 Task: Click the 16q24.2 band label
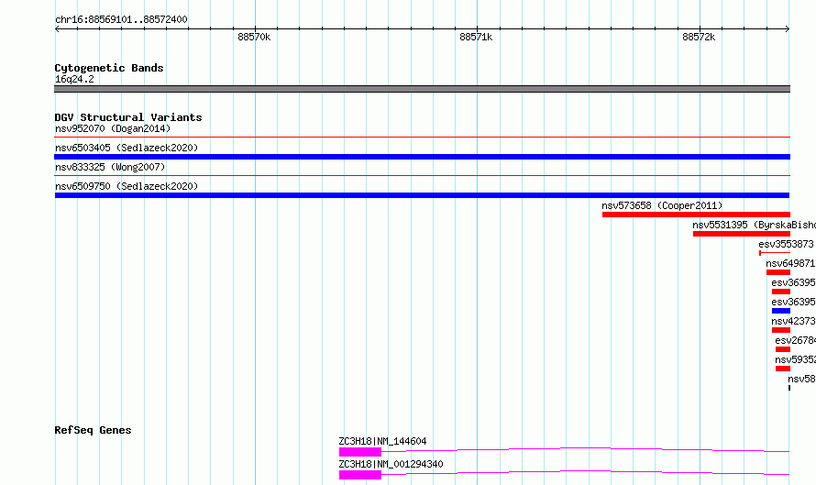74,79
